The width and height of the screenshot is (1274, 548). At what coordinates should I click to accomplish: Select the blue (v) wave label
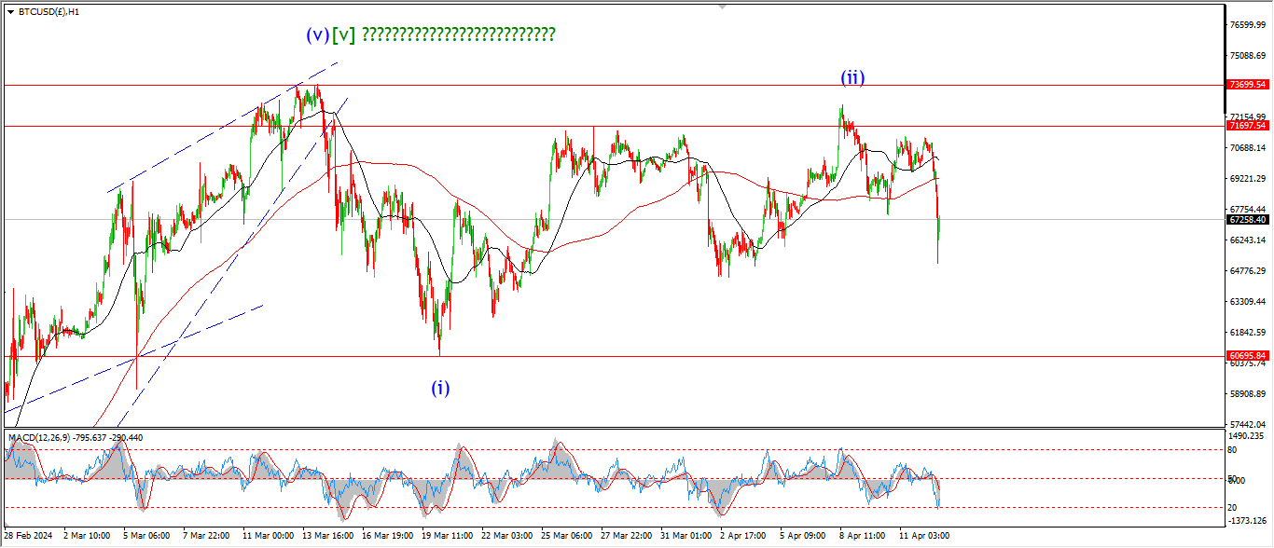point(317,35)
